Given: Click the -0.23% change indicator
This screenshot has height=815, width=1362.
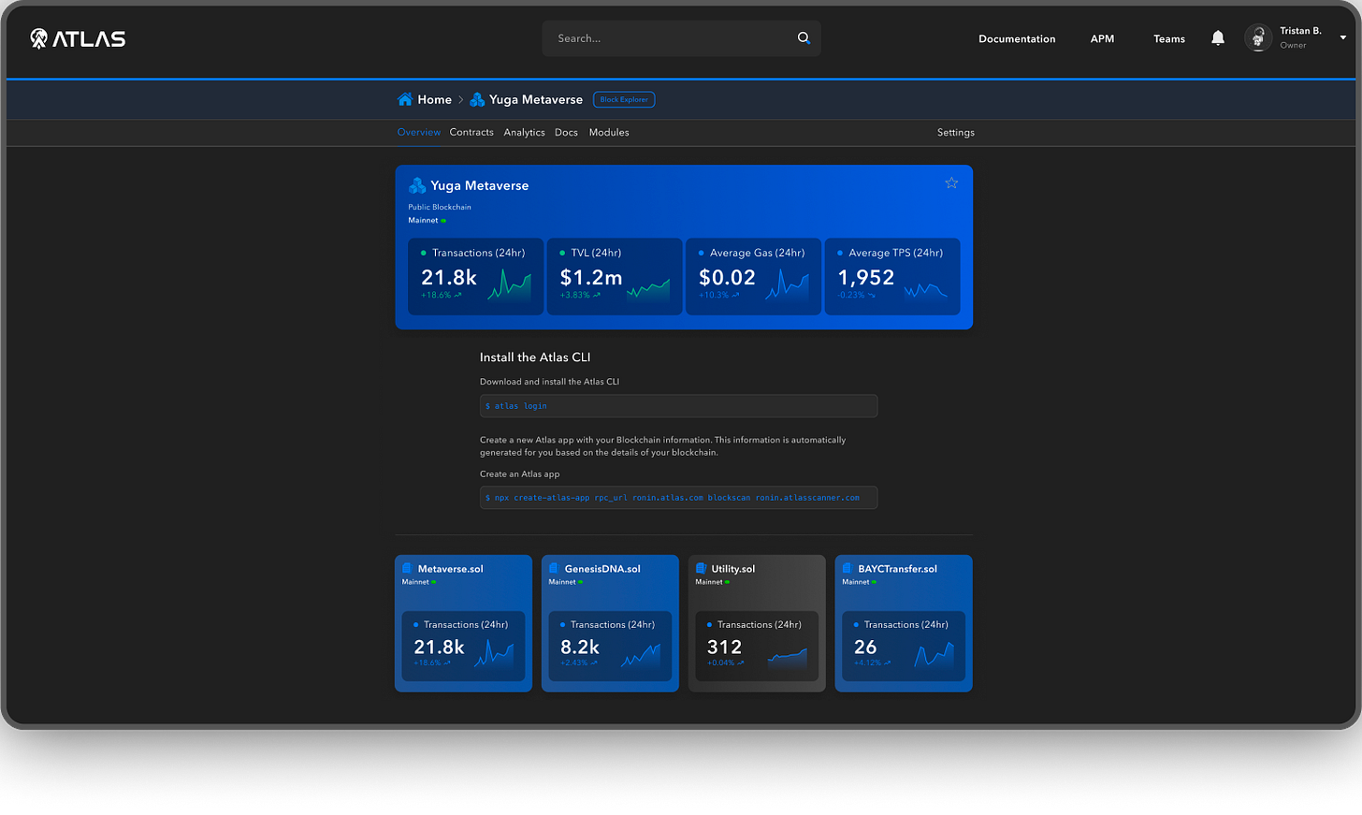Looking at the screenshot, I should point(856,295).
